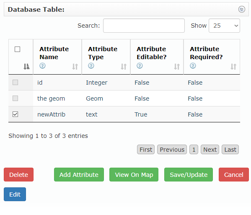This screenshot has width=251, height=215.
Task: Open the Show 25 entries dropdown
Action: tap(224, 26)
